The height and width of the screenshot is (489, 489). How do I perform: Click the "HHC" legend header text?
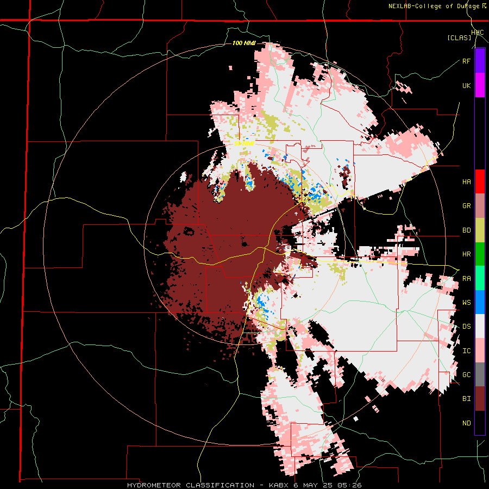[x=478, y=33]
